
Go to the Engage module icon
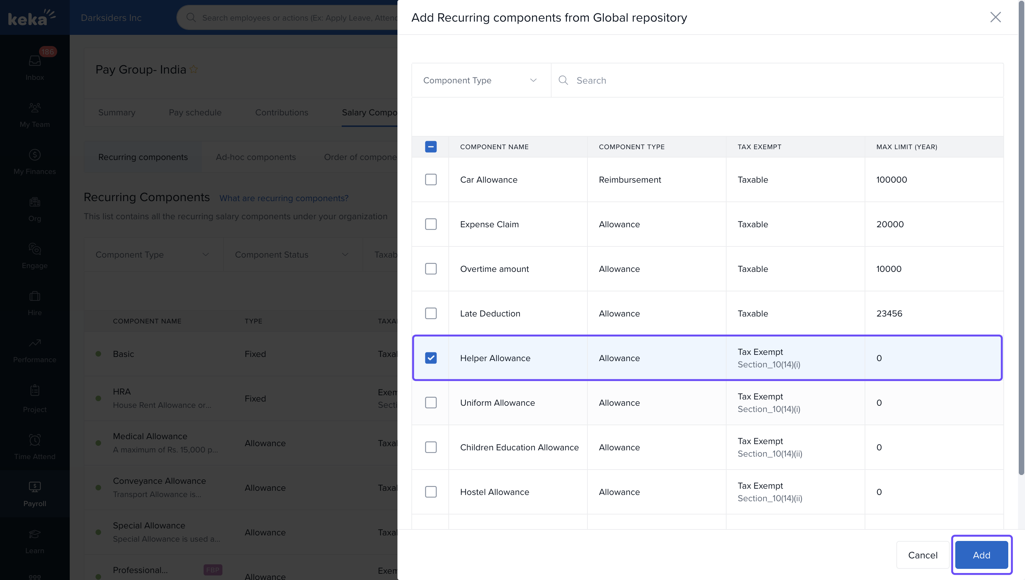[35, 249]
